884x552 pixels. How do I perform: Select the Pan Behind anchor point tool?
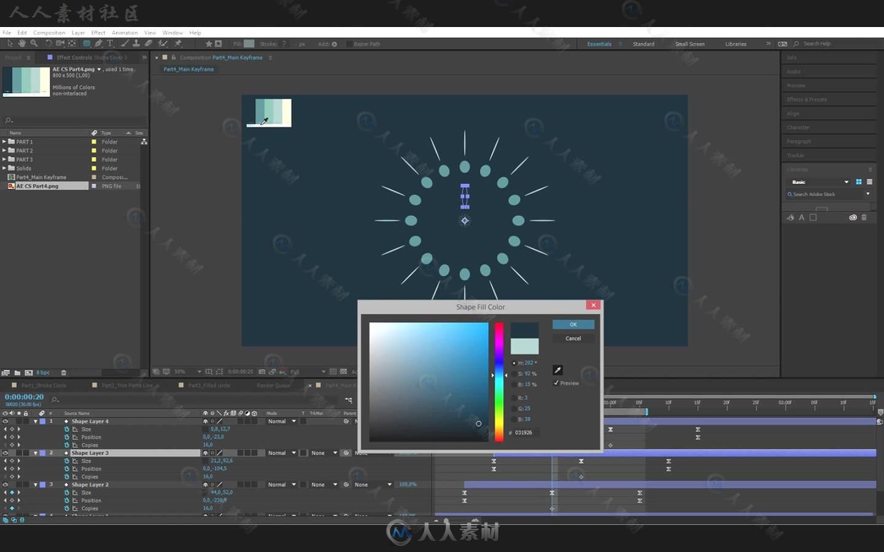(72, 44)
